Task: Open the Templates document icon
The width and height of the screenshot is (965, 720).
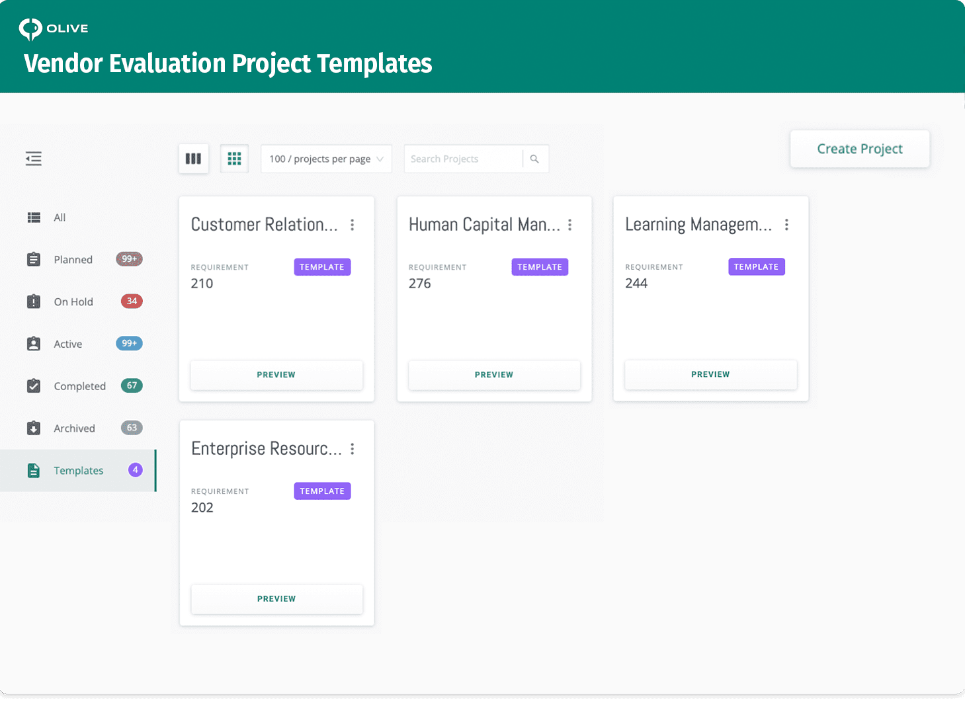Action: (34, 470)
